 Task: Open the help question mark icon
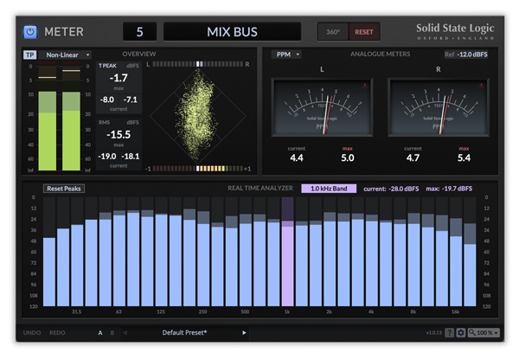click(449, 332)
